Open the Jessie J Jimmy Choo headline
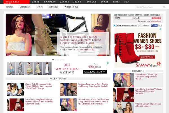Screen dimensions: 169x113 pyautogui.click(x=81, y=40)
